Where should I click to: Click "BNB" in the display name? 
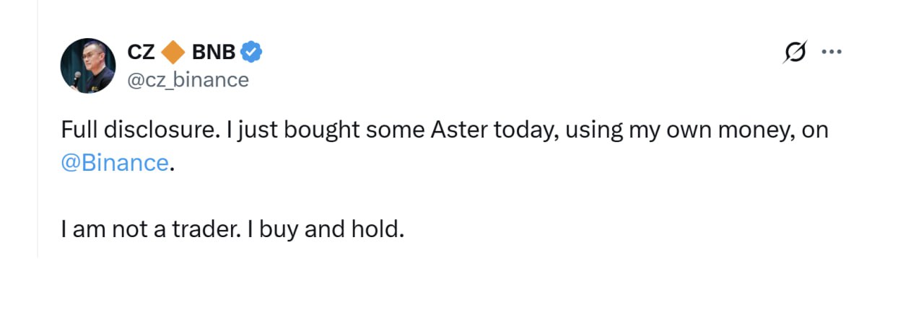coord(214,52)
